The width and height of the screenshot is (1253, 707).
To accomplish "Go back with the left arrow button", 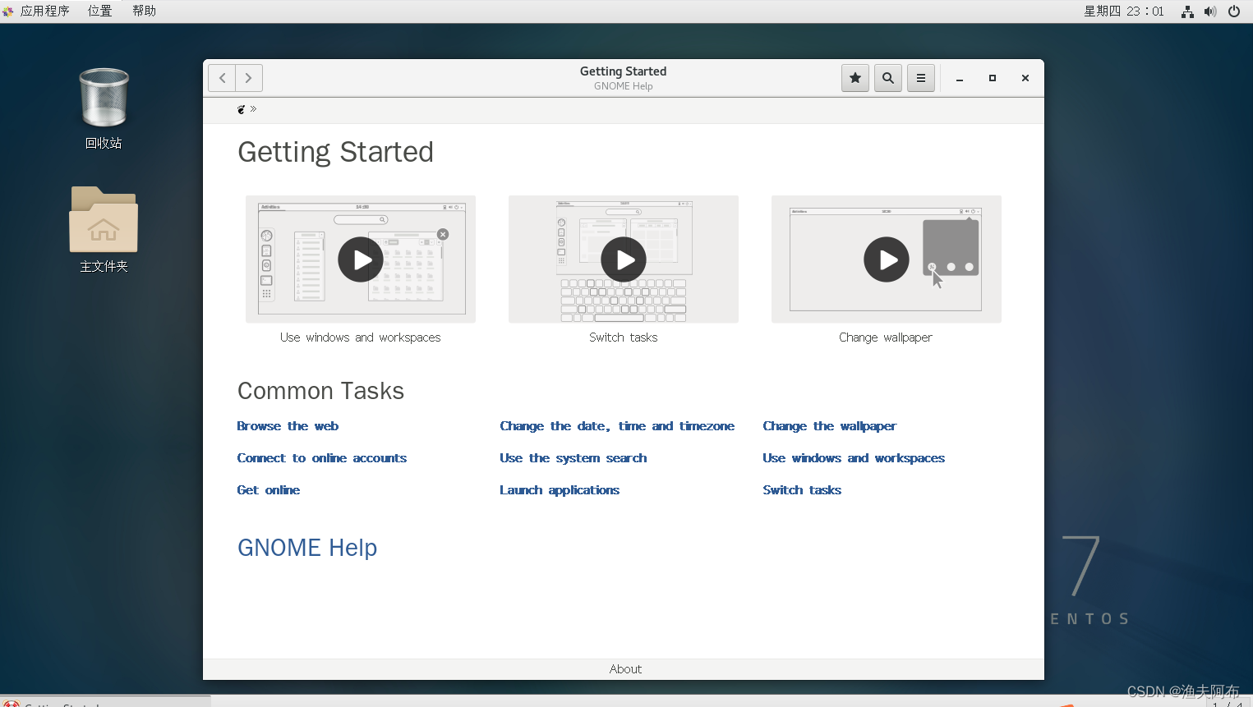I will [x=222, y=78].
